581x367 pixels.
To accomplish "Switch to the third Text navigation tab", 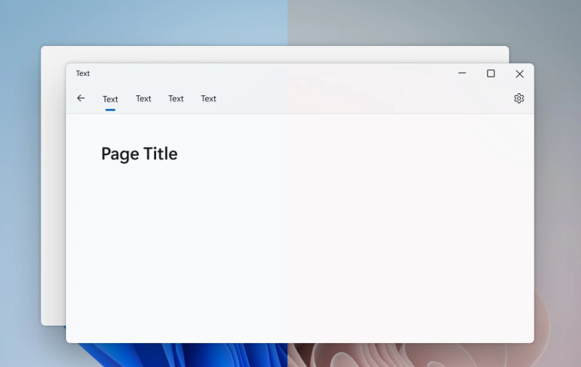I will click(x=176, y=99).
